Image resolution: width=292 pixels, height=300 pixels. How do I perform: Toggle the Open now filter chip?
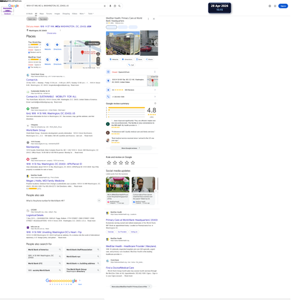coord(32,19)
